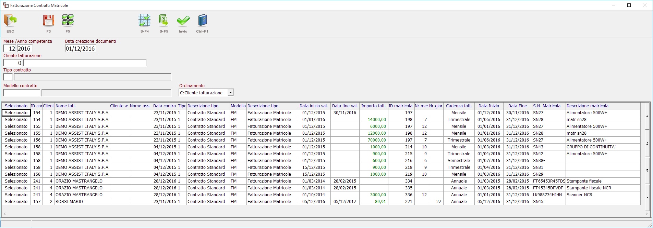Image resolution: width=653 pixels, height=228 pixels.
Task: Click the S-F4 grid selection icon
Action: pos(145,21)
